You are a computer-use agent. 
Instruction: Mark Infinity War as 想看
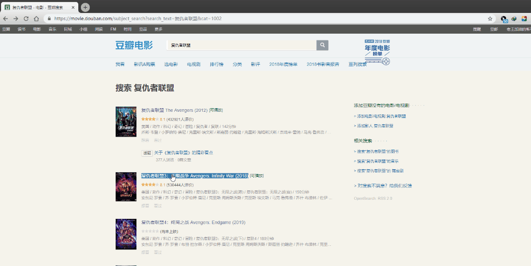point(145,205)
